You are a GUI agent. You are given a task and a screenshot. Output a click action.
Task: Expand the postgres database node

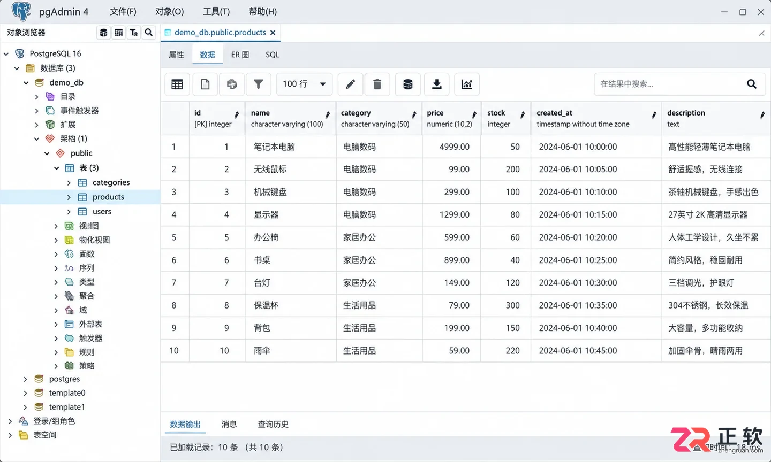pyautogui.click(x=25, y=379)
